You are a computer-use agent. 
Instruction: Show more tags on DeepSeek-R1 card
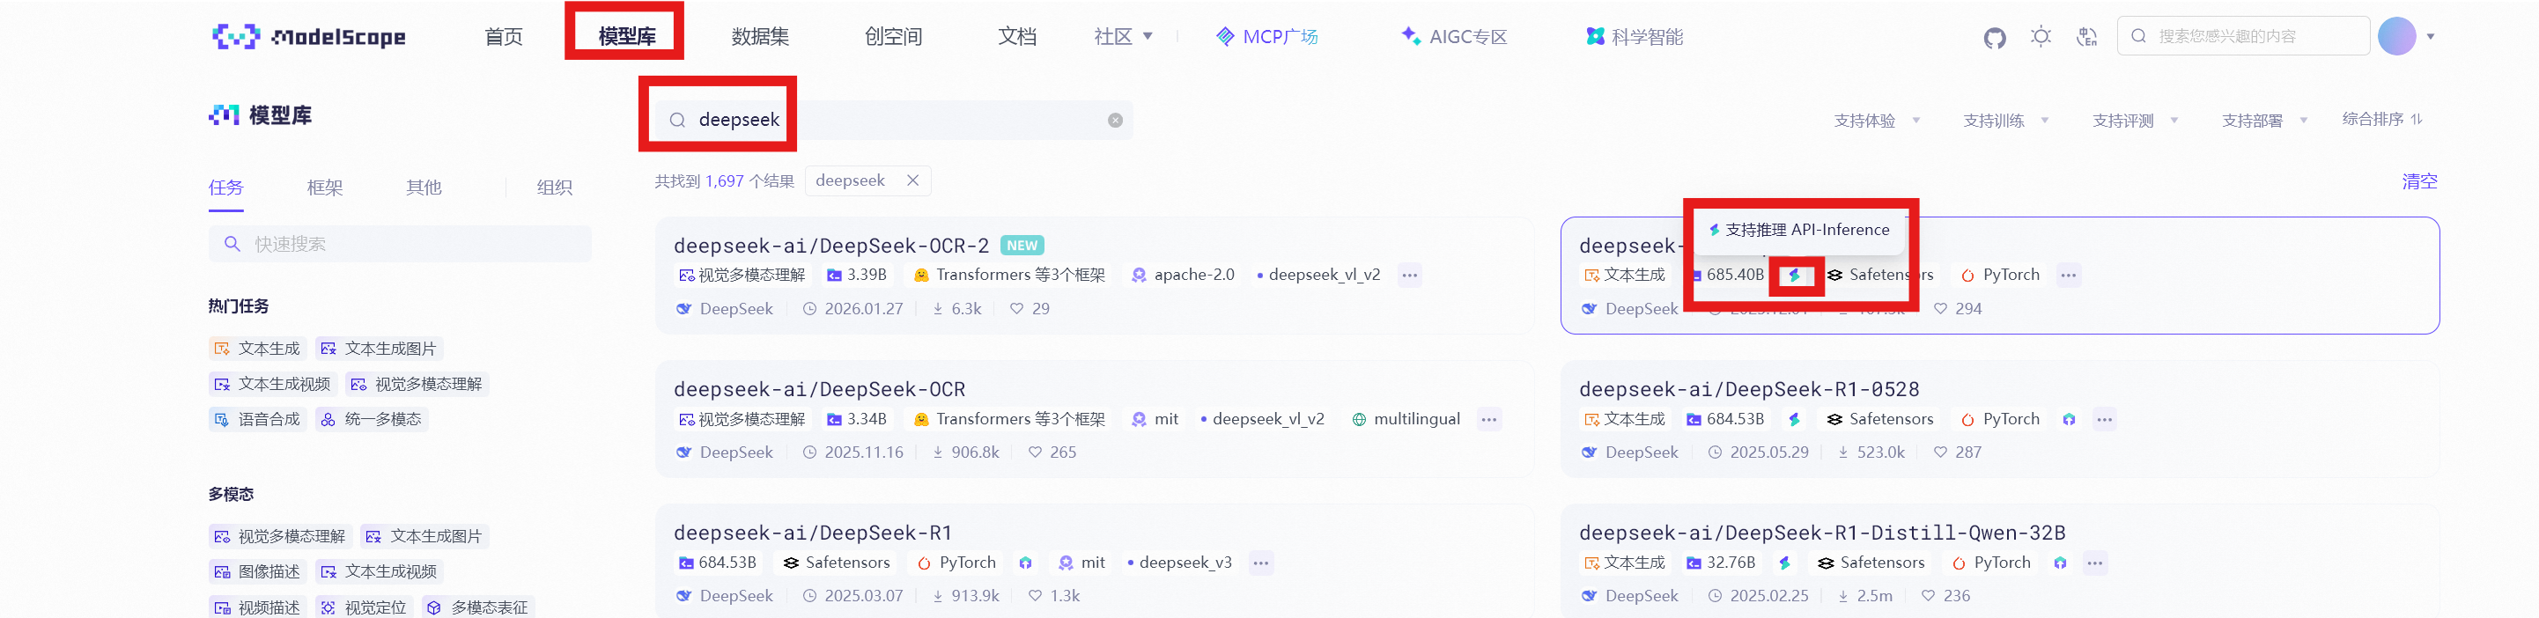[x=1260, y=563]
